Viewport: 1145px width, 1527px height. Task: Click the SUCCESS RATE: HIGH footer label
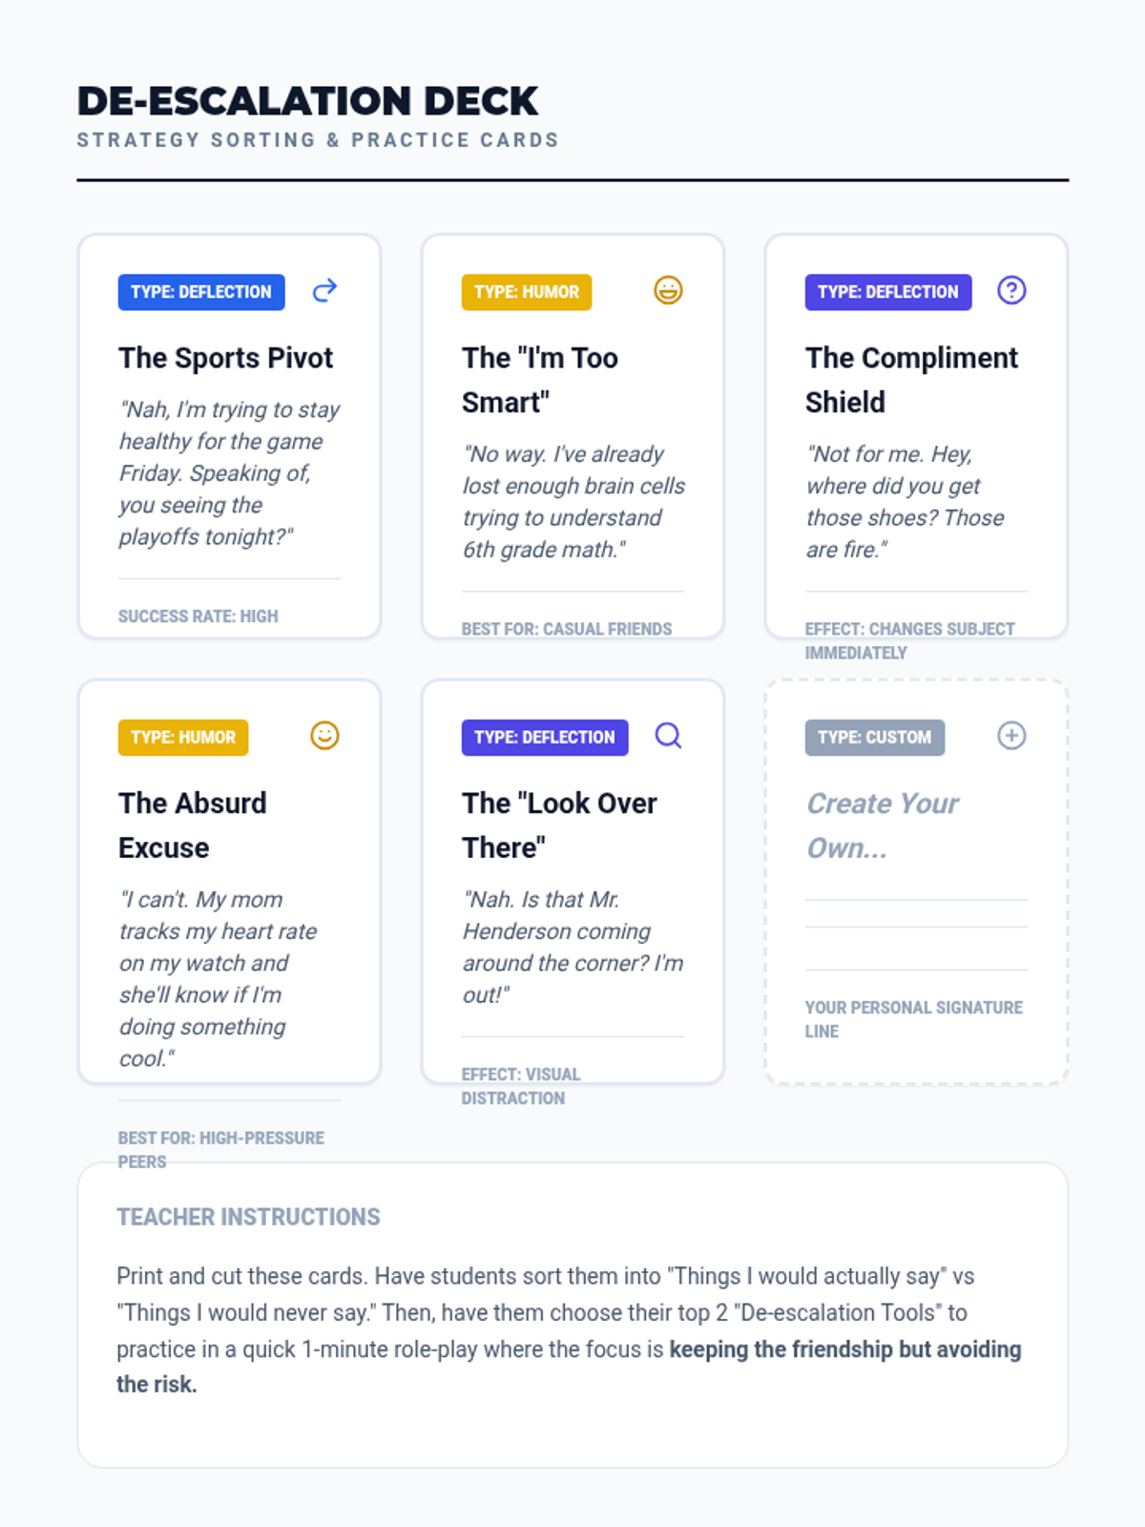coord(198,617)
